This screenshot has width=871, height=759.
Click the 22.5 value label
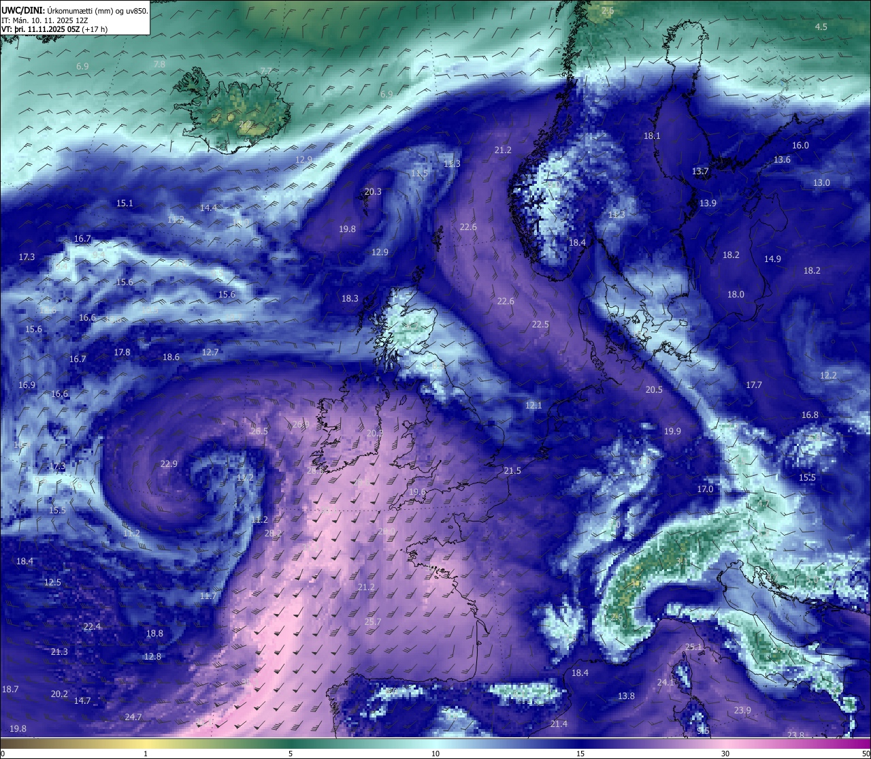click(x=540, y=324)
